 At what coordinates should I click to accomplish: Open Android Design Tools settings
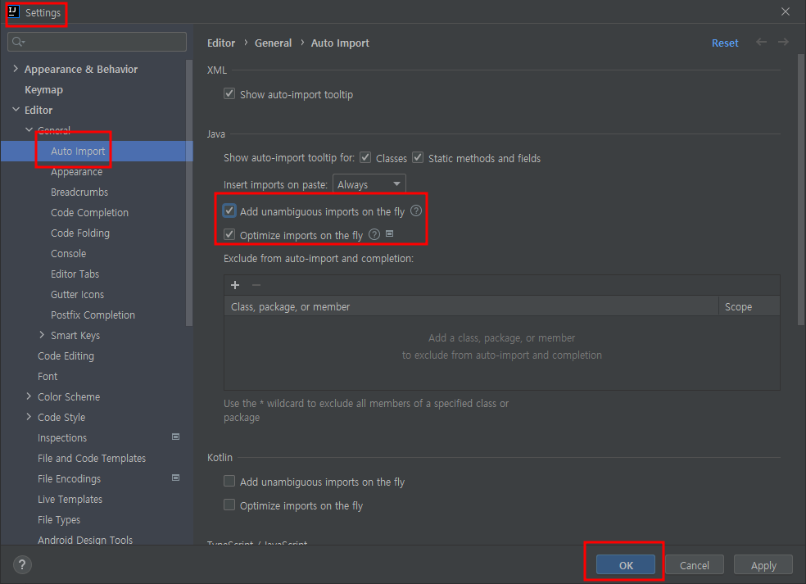click(85, 540)
